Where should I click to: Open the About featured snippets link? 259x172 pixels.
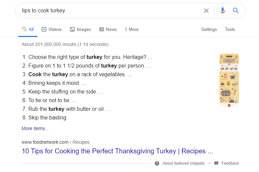(183, 163)
